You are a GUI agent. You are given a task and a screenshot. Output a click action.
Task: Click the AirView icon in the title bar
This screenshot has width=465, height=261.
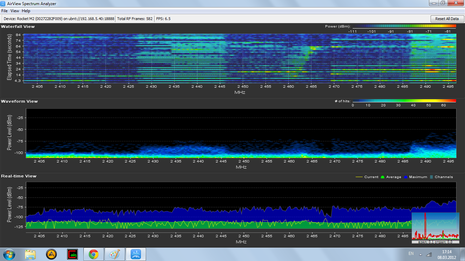tap(3, 4)
